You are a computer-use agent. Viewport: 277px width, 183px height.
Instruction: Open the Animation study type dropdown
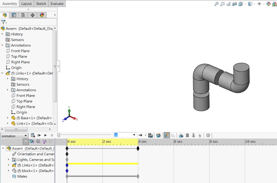pyautogui.click(x=14, y=136)
